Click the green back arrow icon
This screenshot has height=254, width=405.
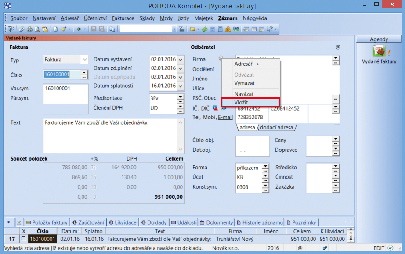(79, 29)
